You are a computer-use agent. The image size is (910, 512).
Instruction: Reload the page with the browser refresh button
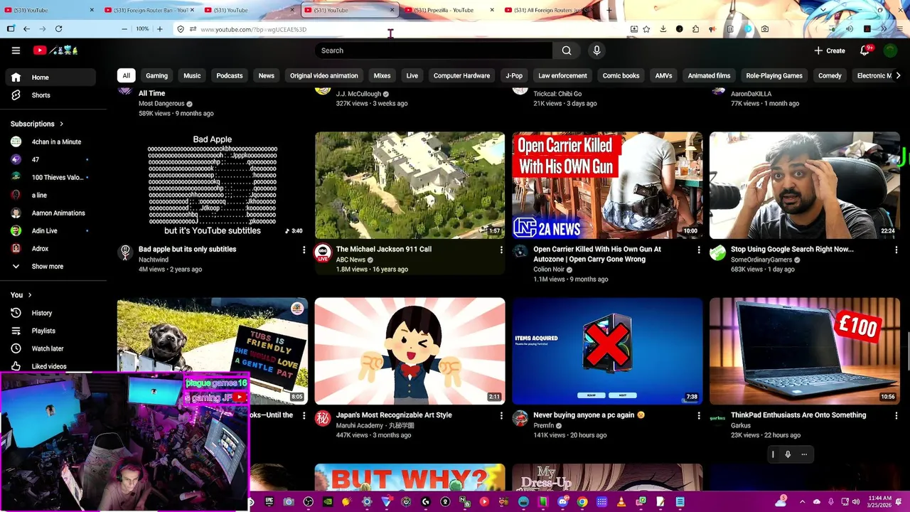click(58, 29)
